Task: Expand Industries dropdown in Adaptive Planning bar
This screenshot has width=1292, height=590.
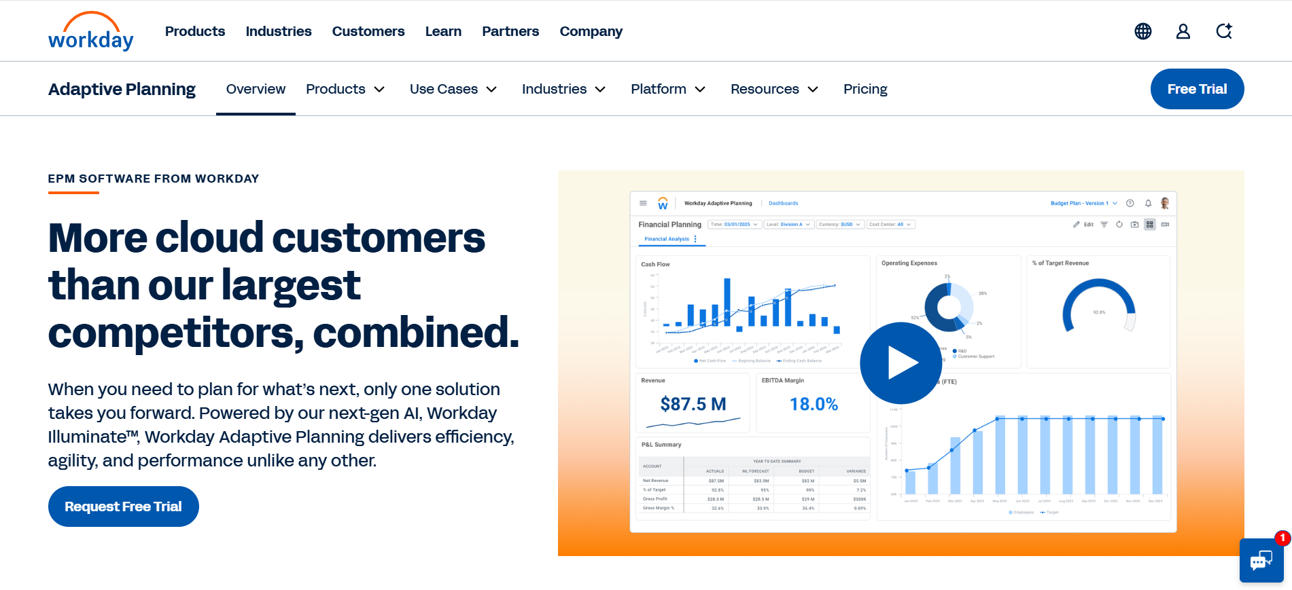Action: pyautogui.click(x=563, y=89)
